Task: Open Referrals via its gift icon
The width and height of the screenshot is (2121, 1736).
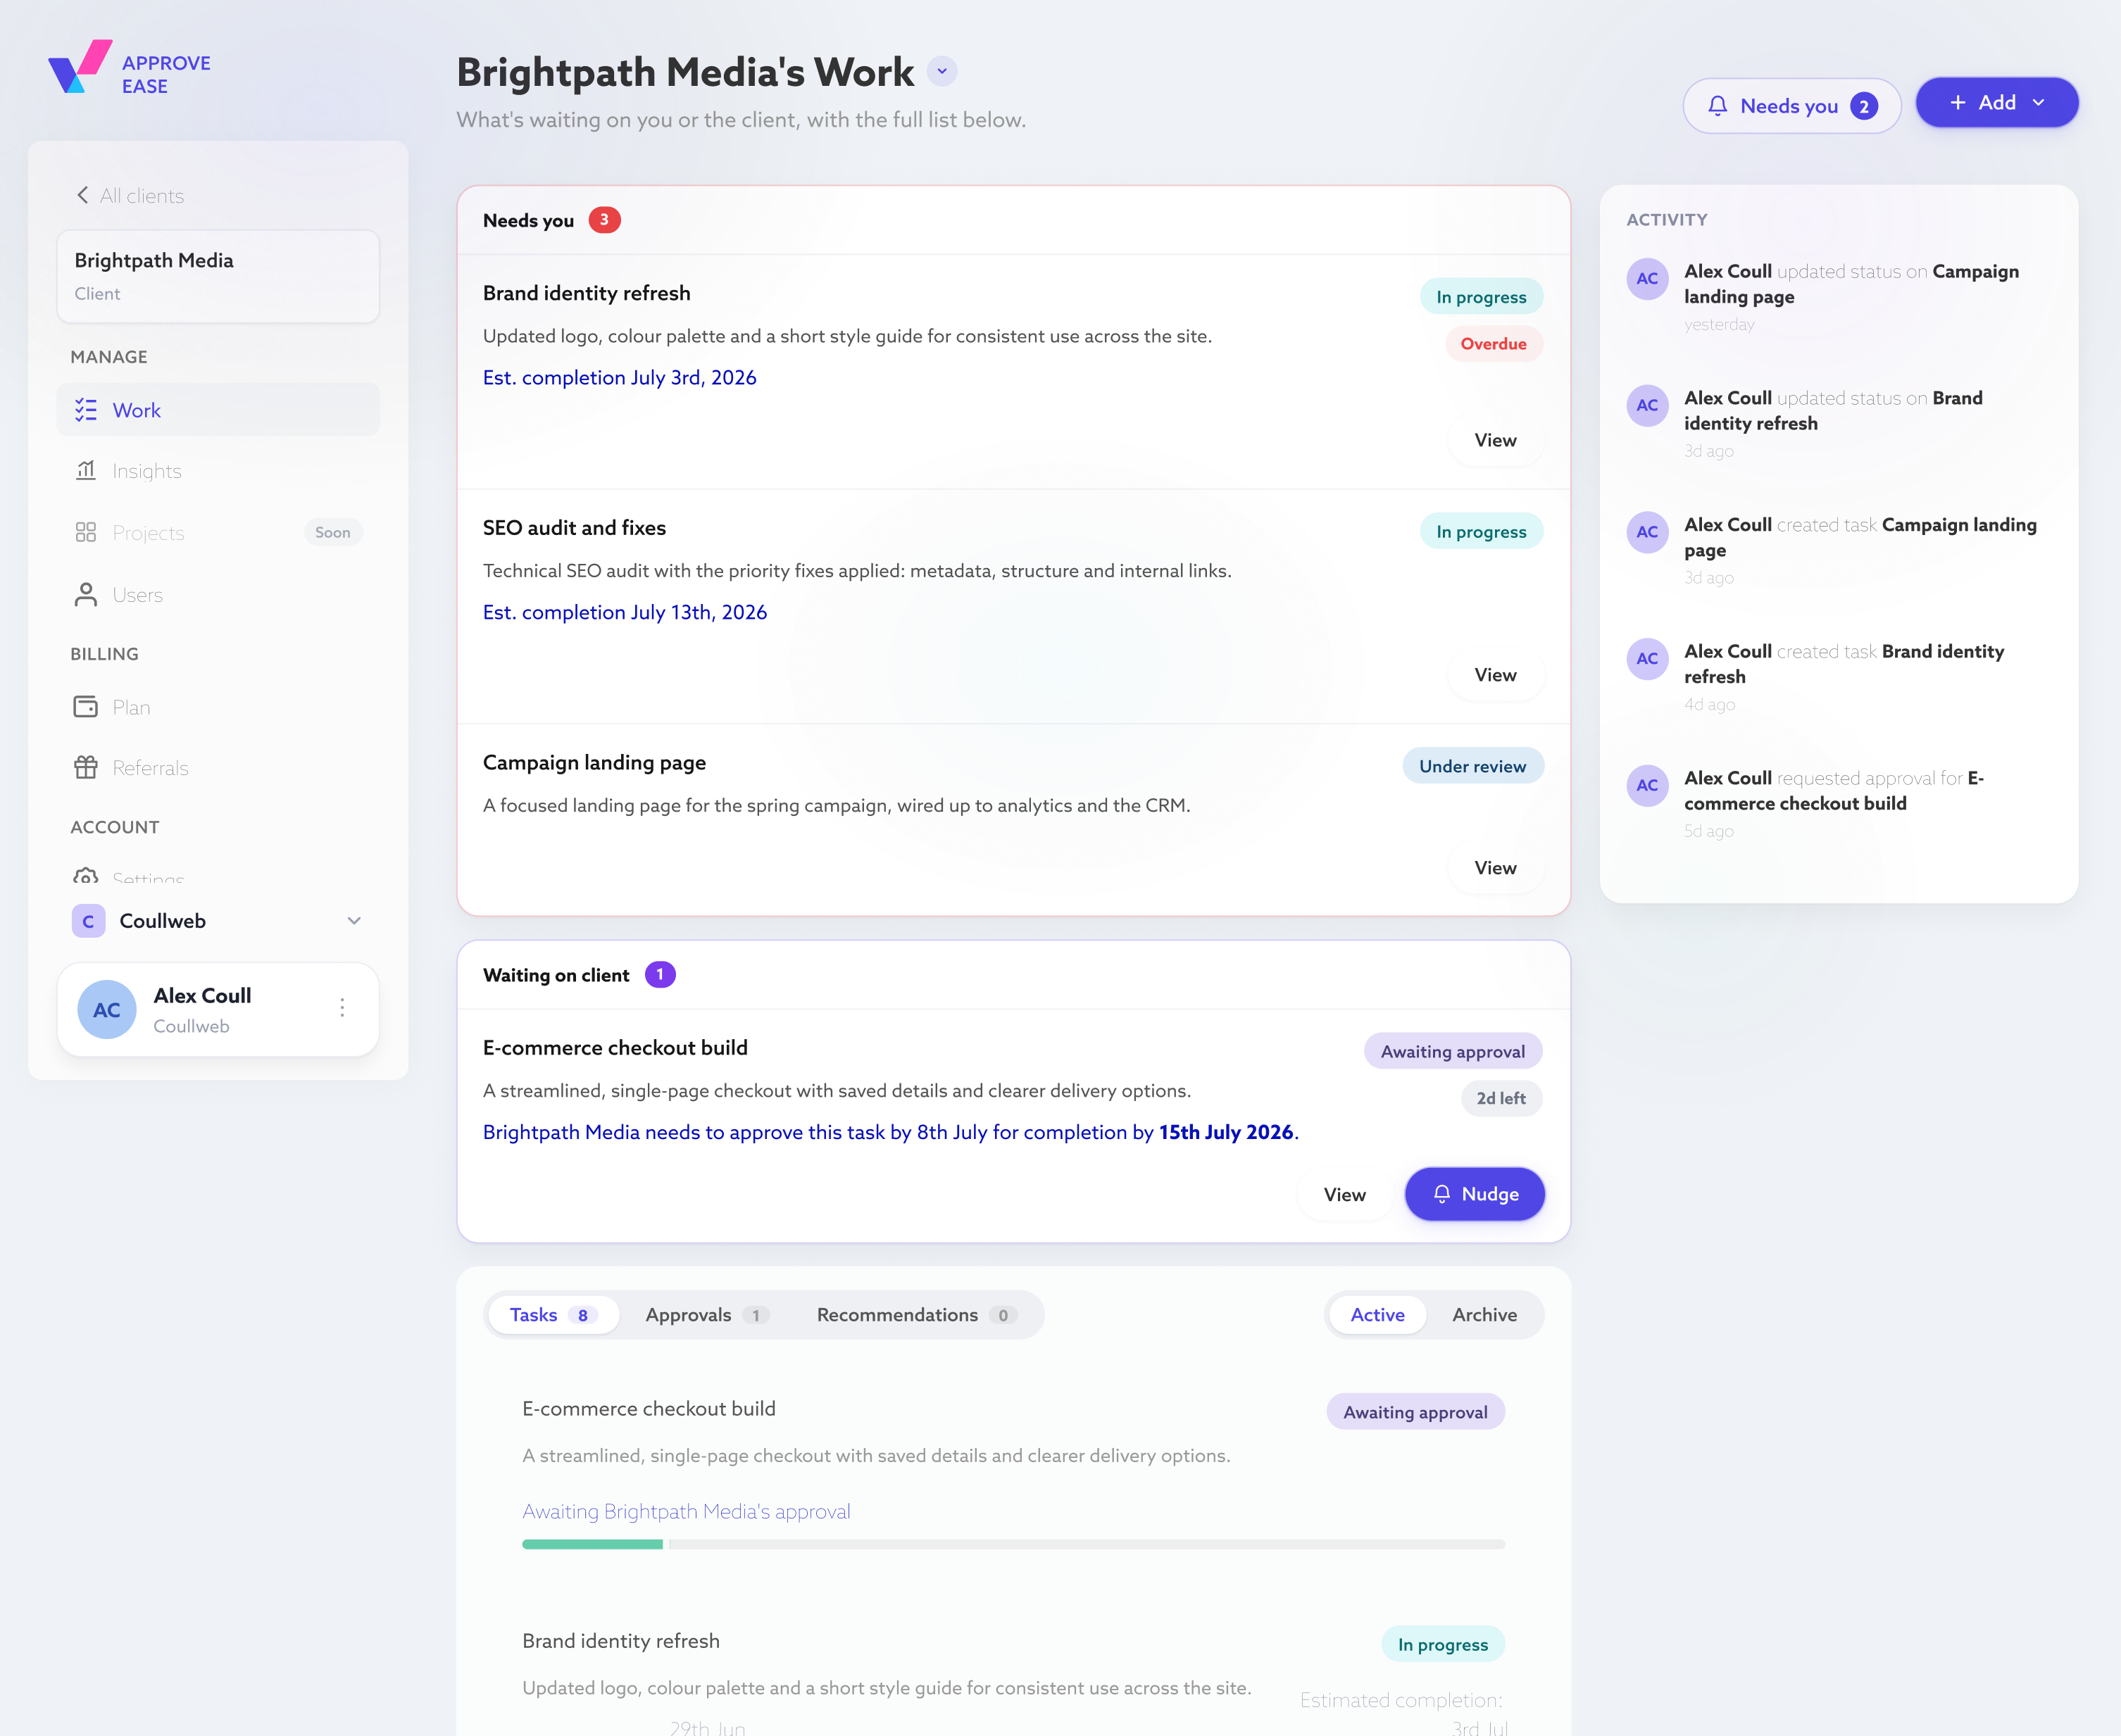Action: 86,767
